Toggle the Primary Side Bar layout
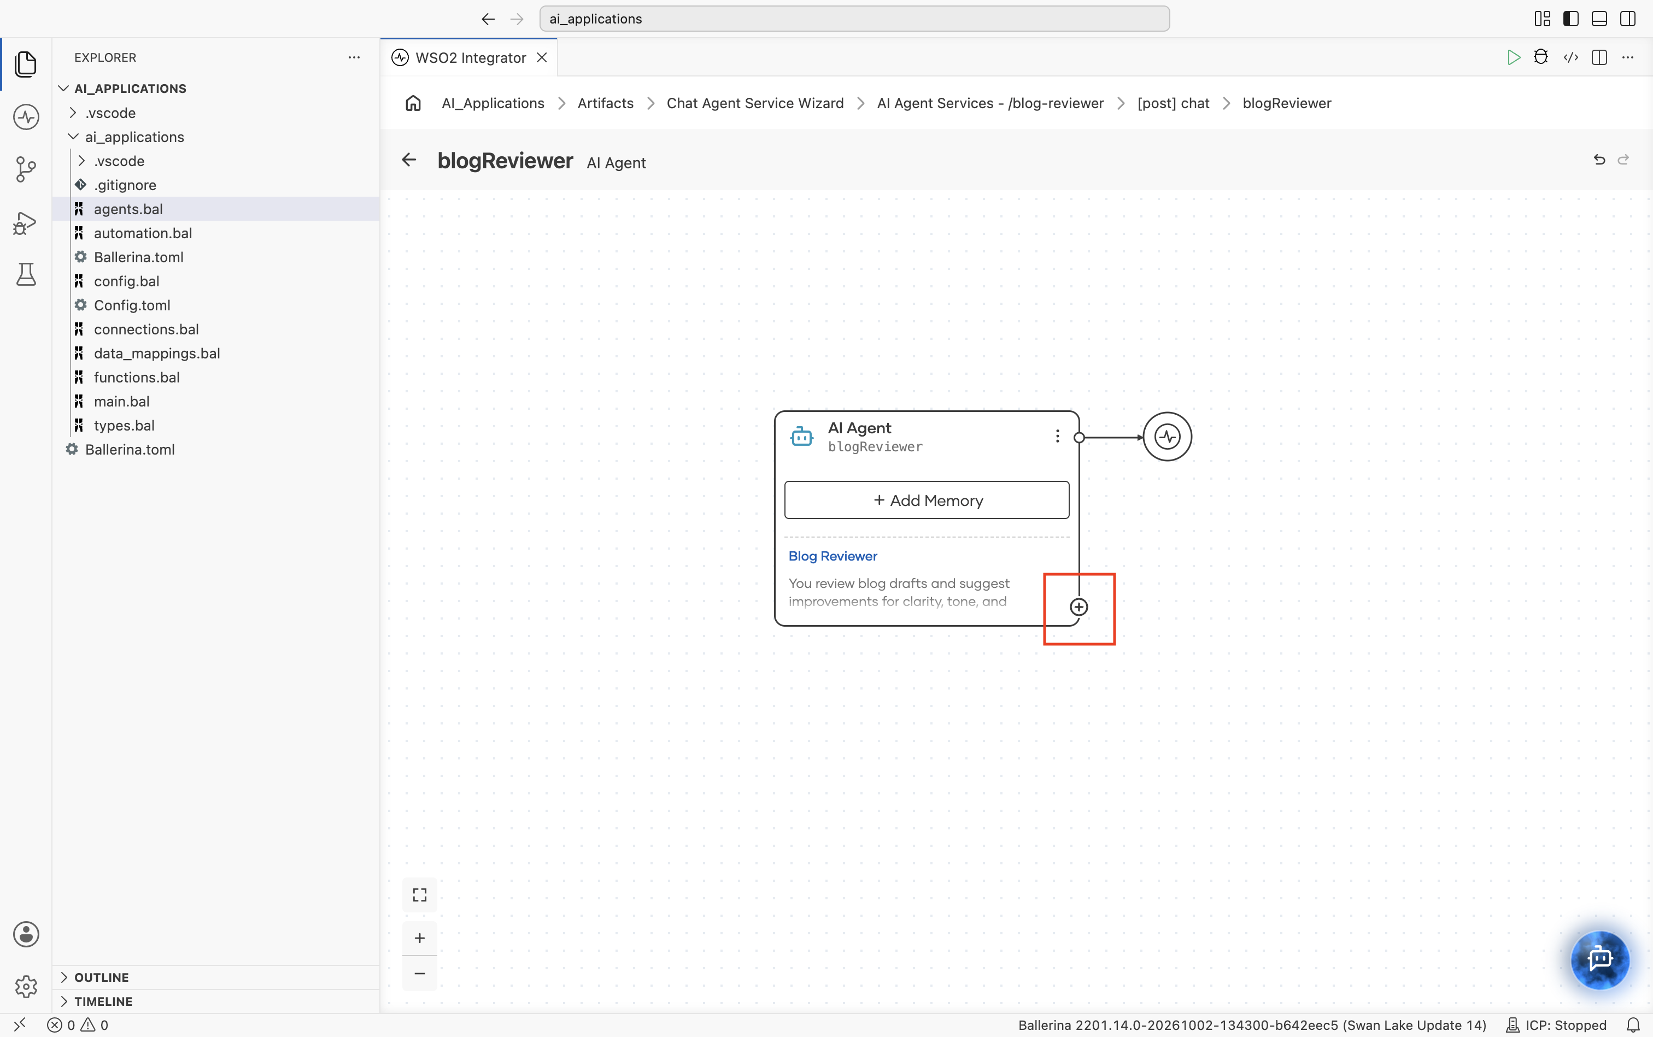 [1570, 19]
